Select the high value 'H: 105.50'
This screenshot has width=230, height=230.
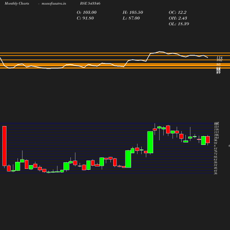tap(133, 12)
